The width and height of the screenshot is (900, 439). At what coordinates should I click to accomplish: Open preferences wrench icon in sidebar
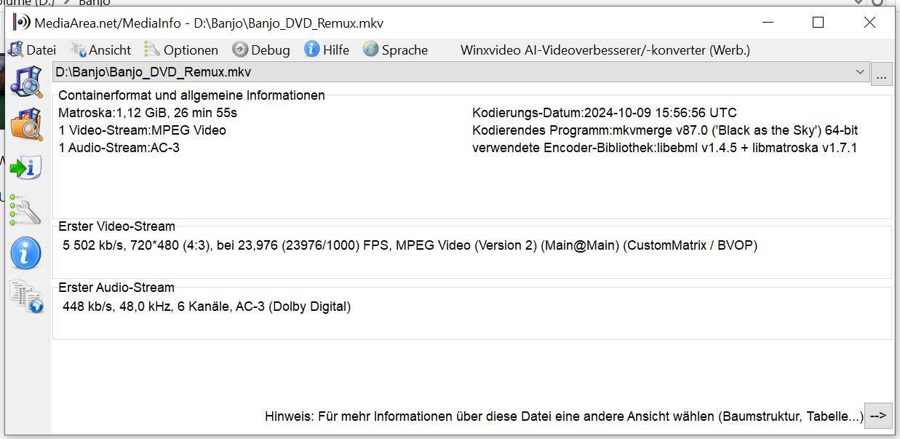[25, 210]
